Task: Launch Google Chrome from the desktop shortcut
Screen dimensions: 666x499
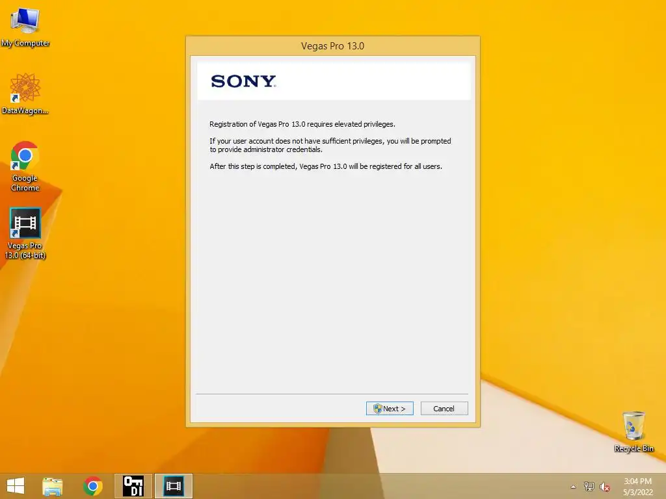Action: point(25,166)
